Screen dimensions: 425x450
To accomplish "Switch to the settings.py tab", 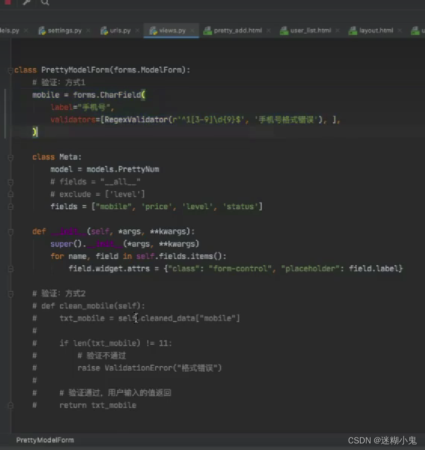I will pos(64,31).
